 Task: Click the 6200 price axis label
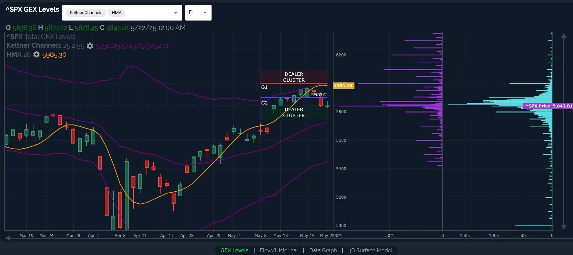coord(341,55)
